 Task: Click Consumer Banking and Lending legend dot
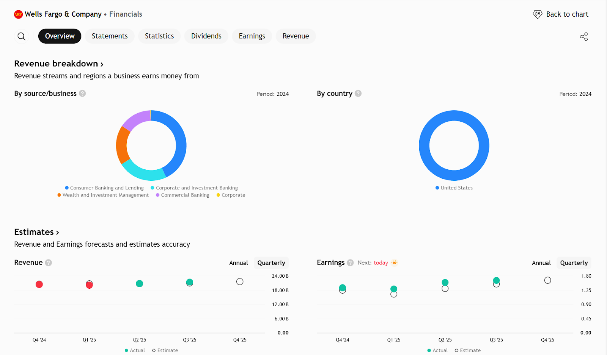point(67,188)
